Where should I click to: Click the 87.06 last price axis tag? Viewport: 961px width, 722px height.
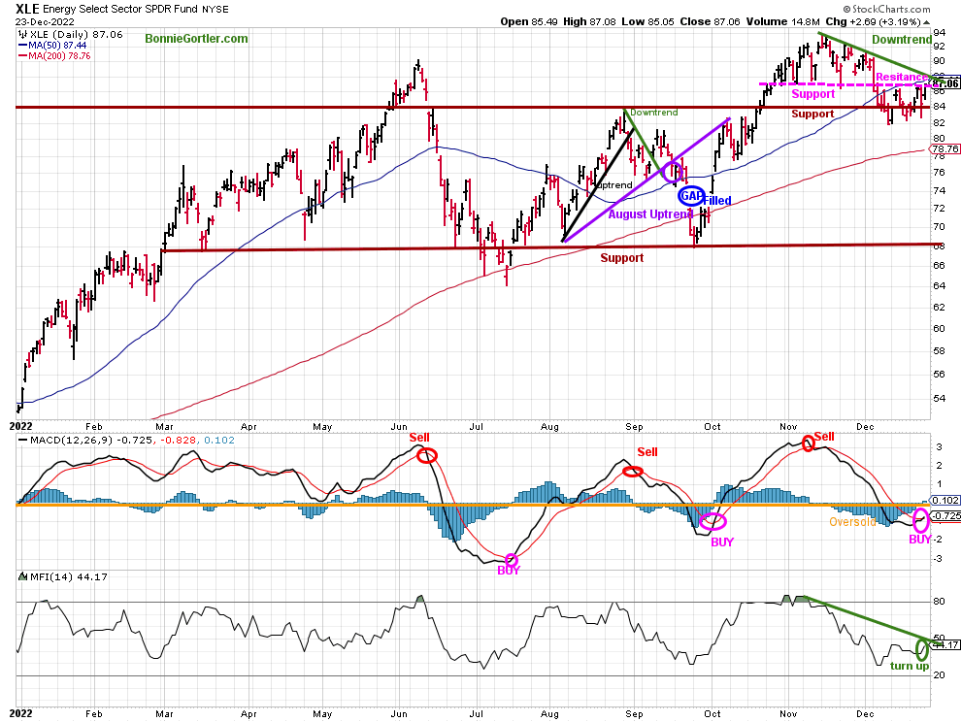(945, 83)
